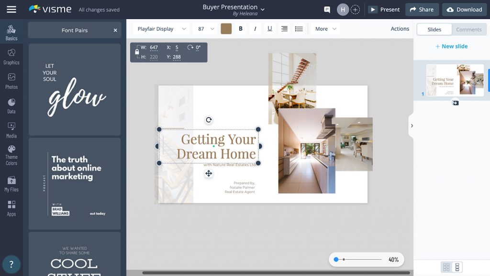Open My Files panel
The width and height of the screenshot is (490, 276).
pyautogui.click(x=11, y=183)
